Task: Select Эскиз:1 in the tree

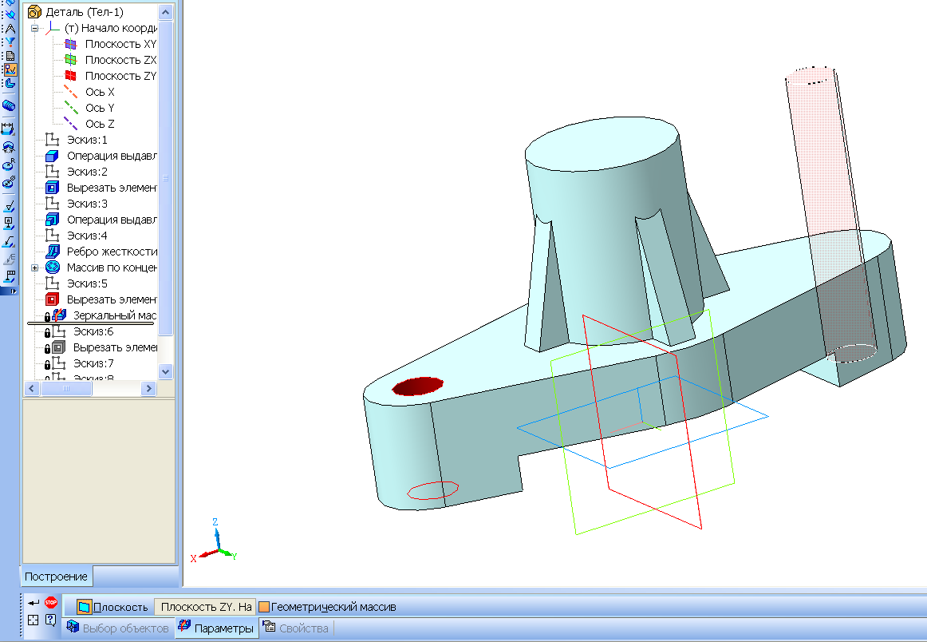Action: (x=87, y=140)
